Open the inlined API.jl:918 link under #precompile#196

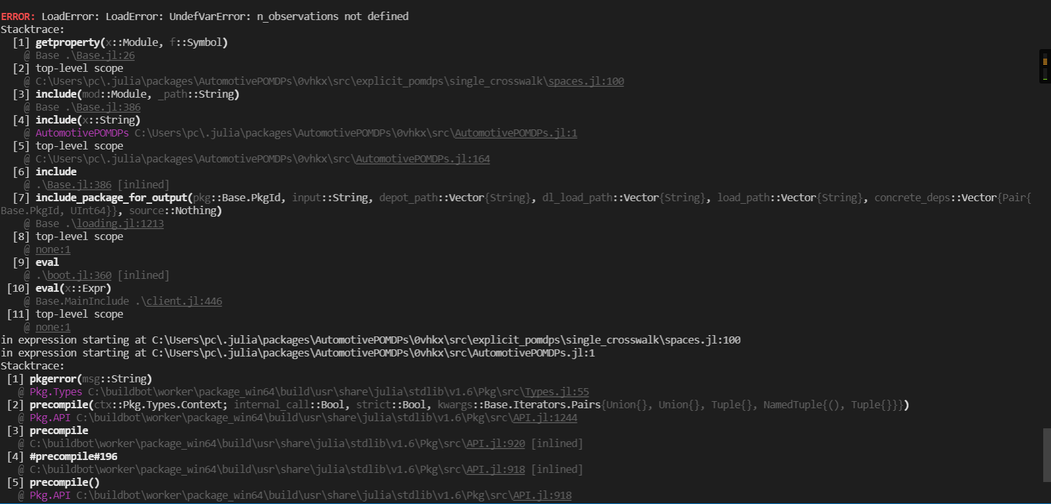click(x=495, y=470)
